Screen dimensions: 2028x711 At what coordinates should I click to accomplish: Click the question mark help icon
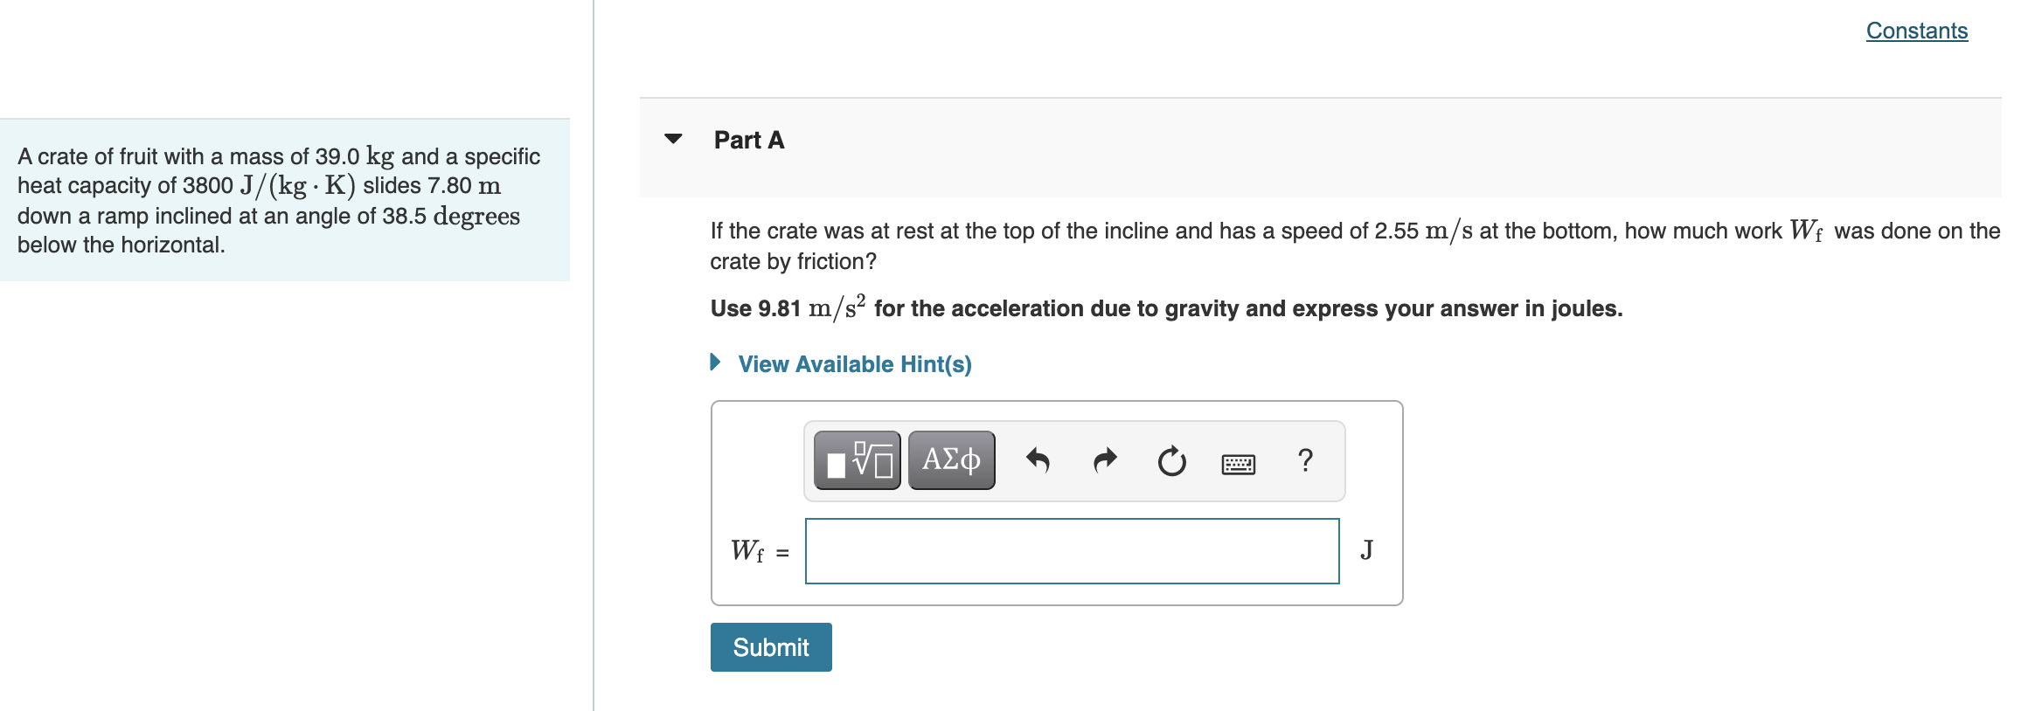point(1305,459)
